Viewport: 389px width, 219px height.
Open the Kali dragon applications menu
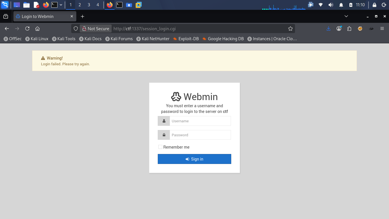pos(5,5)
